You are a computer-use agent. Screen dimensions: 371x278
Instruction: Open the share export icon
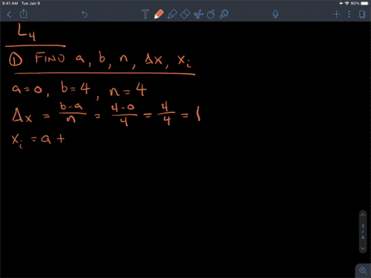24,14
